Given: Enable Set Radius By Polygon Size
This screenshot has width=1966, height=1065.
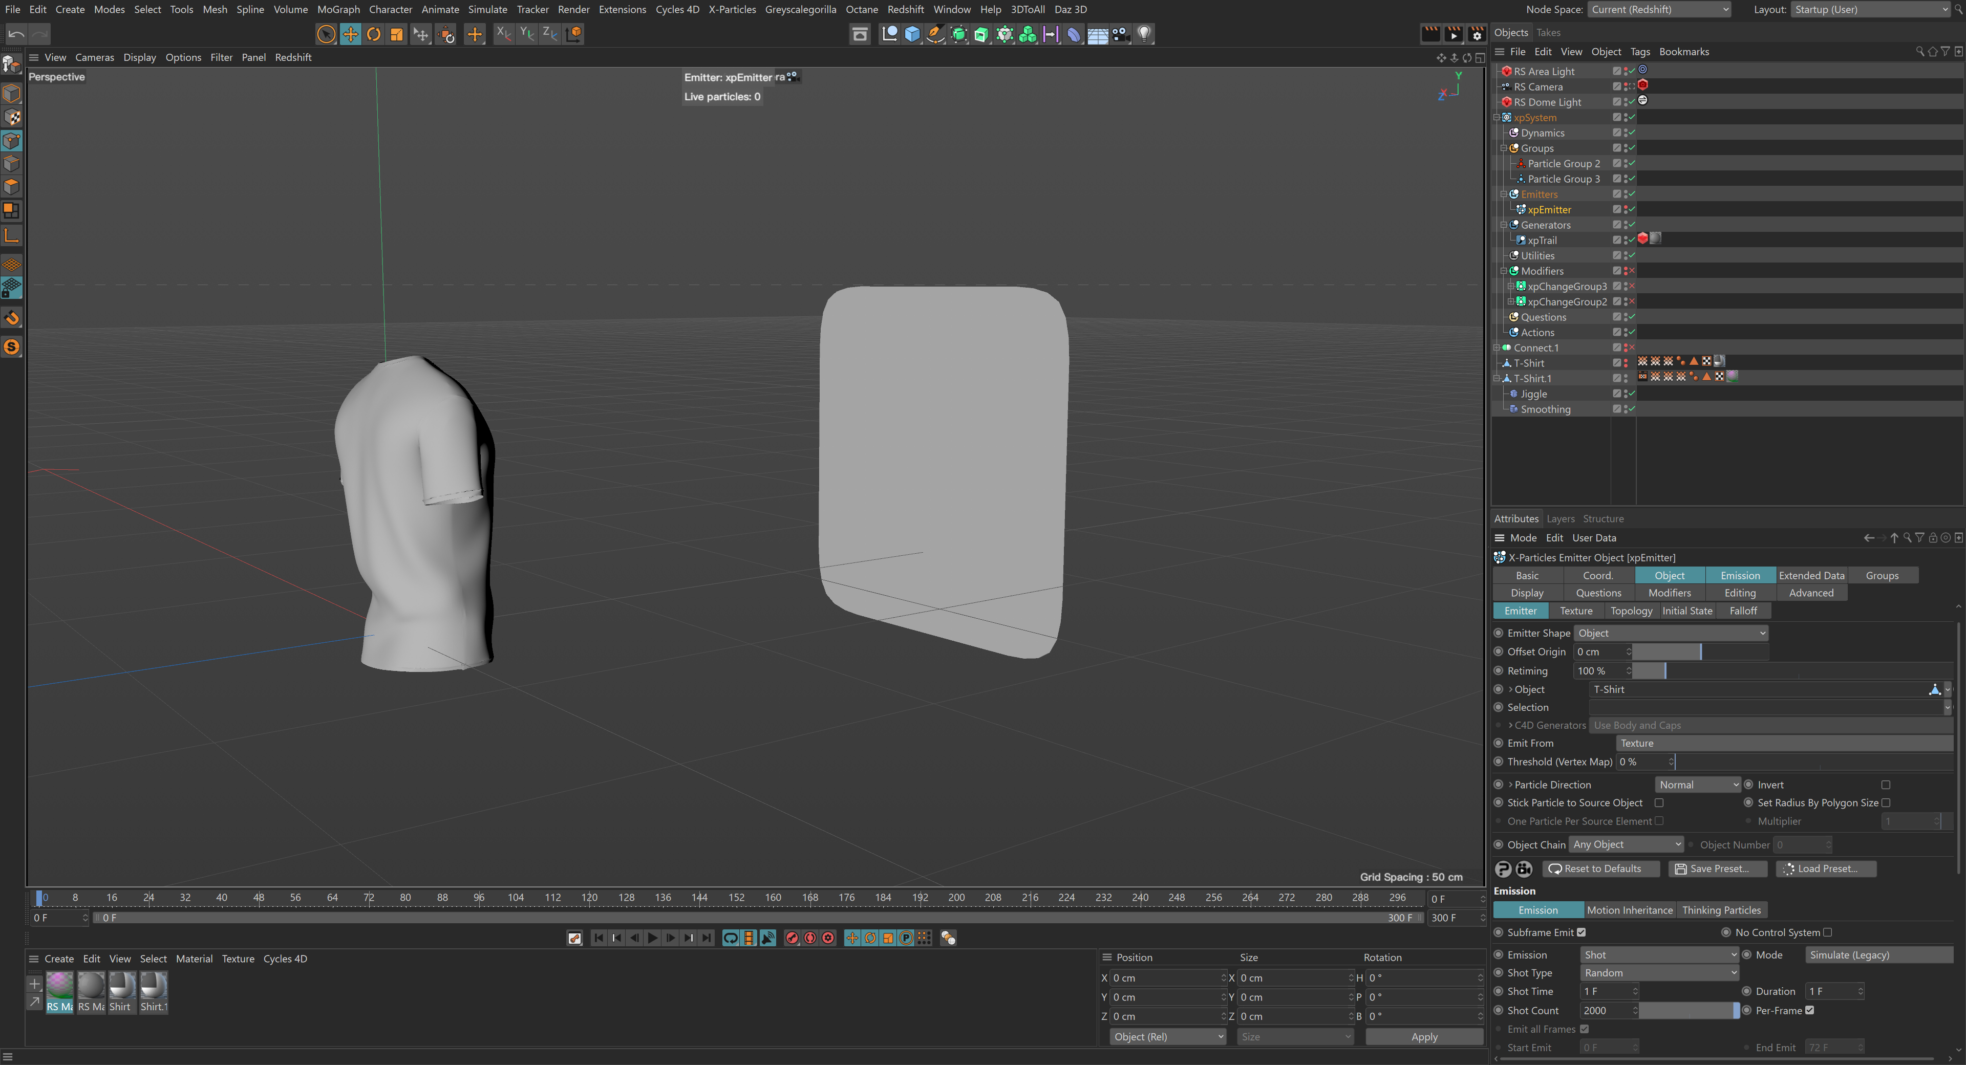Looking at the screenshot, I should [x=1886, y=802].
